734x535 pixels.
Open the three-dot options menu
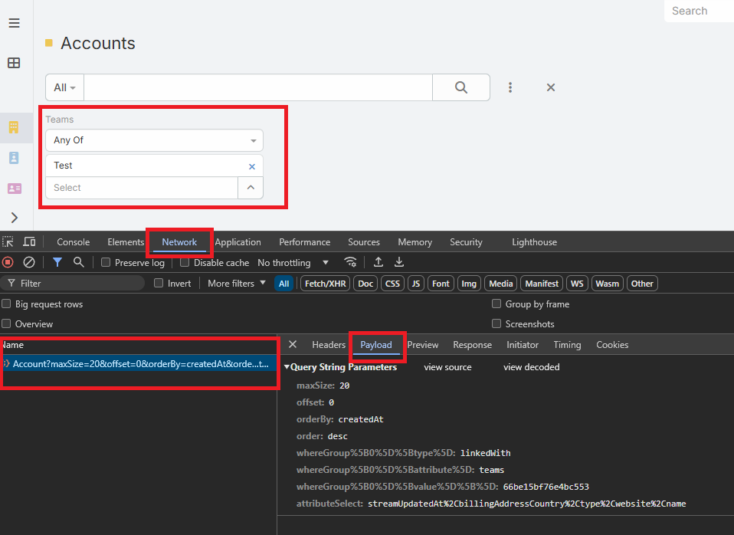click(x=510, y=87)
